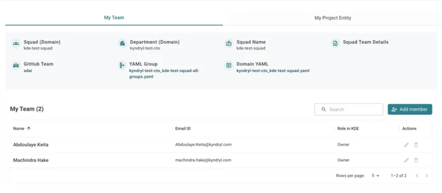Click the Actions column header
Viewport: 442px width, 193px height.
click(409, 128)
